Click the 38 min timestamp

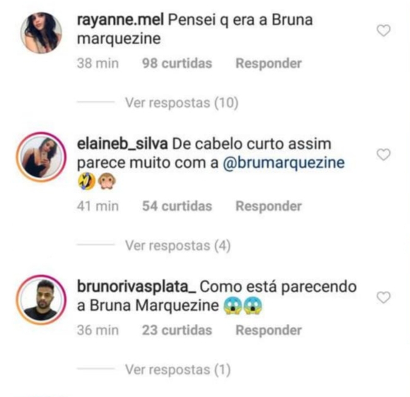coord(98,64)
